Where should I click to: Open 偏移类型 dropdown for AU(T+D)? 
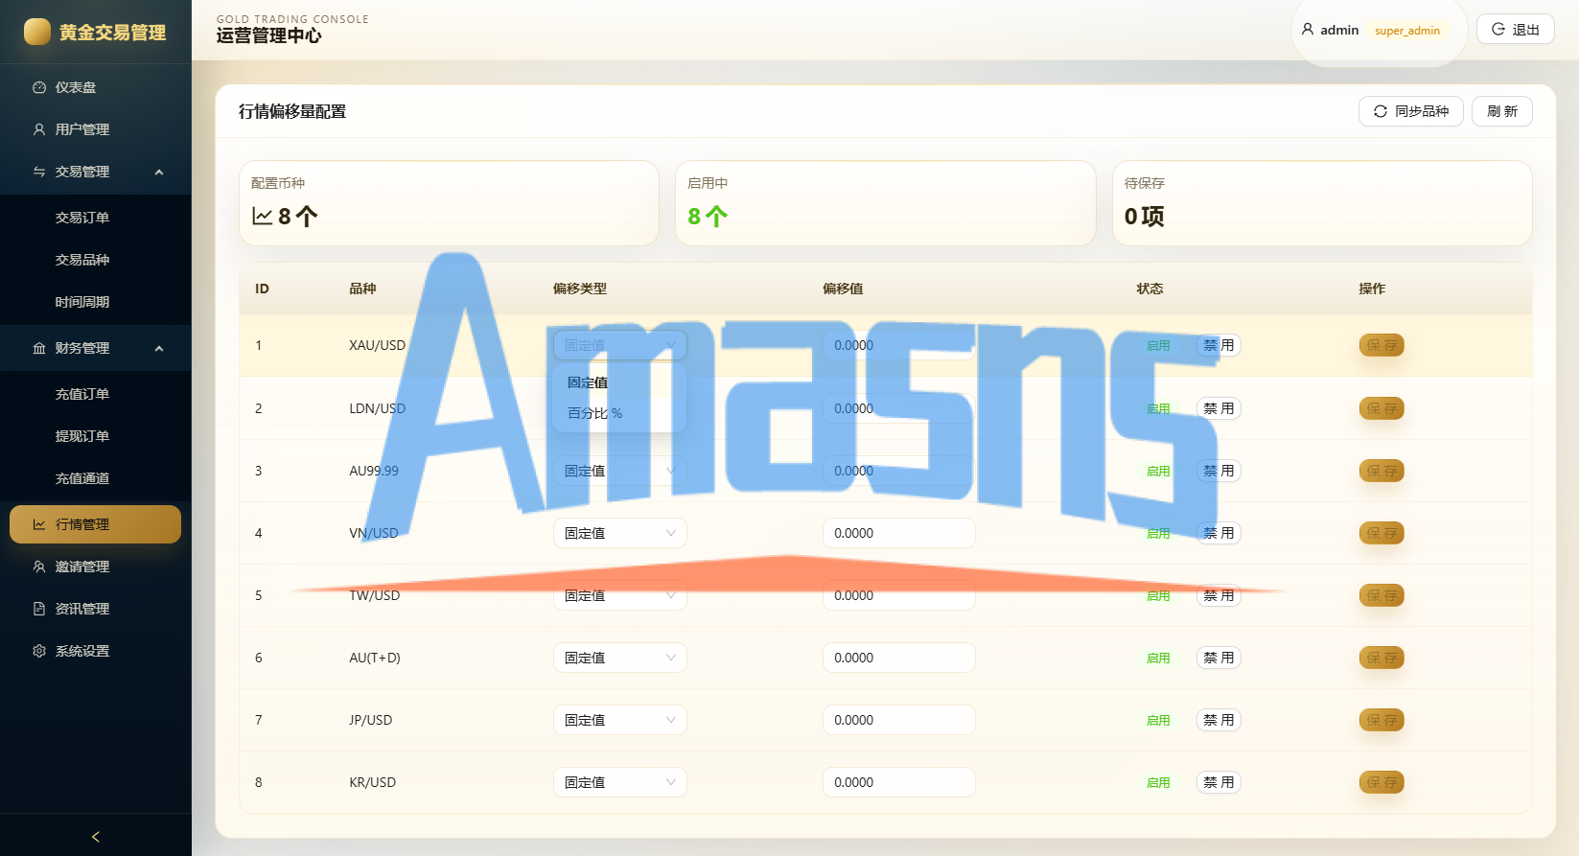[x=620, y=658]
